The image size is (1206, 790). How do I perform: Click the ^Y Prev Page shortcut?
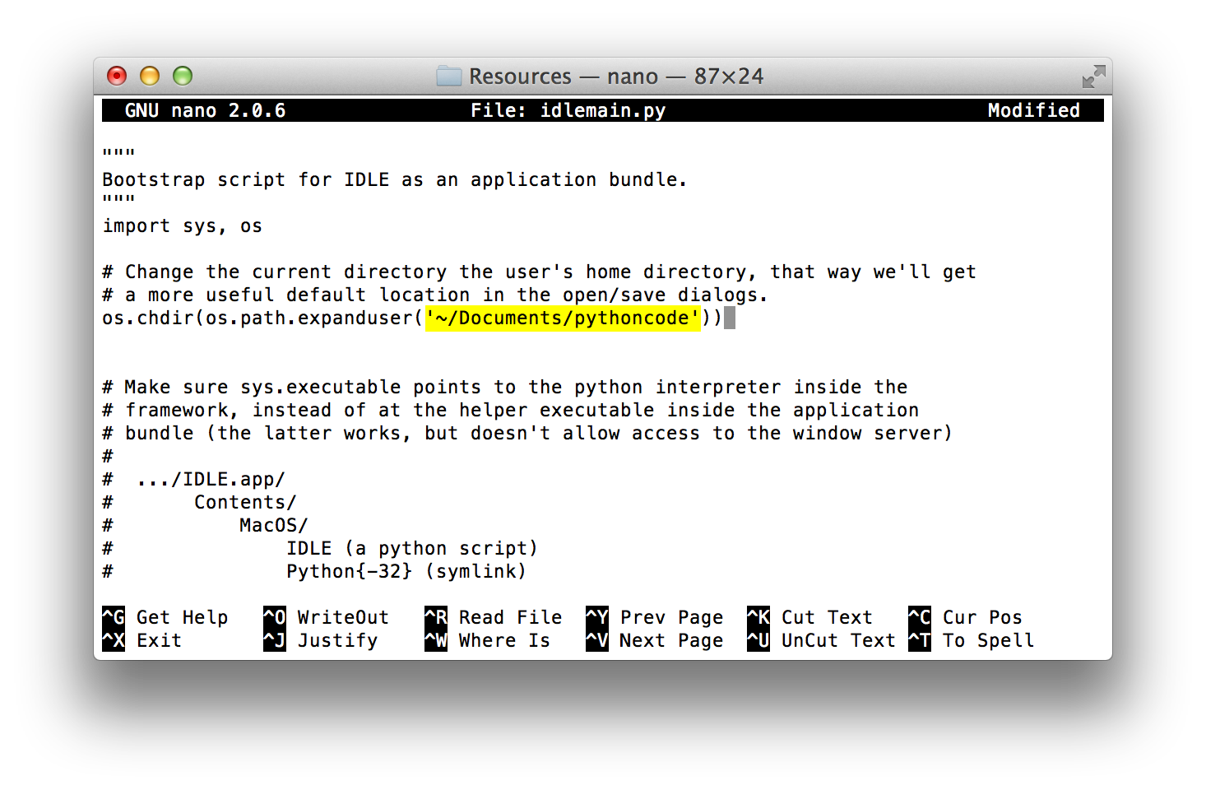[x=655, y=616]
